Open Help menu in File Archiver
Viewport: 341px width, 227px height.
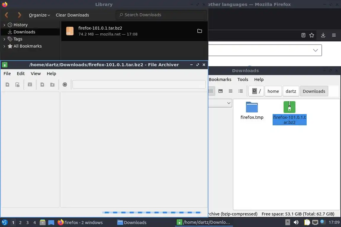[x=51, y=73]
